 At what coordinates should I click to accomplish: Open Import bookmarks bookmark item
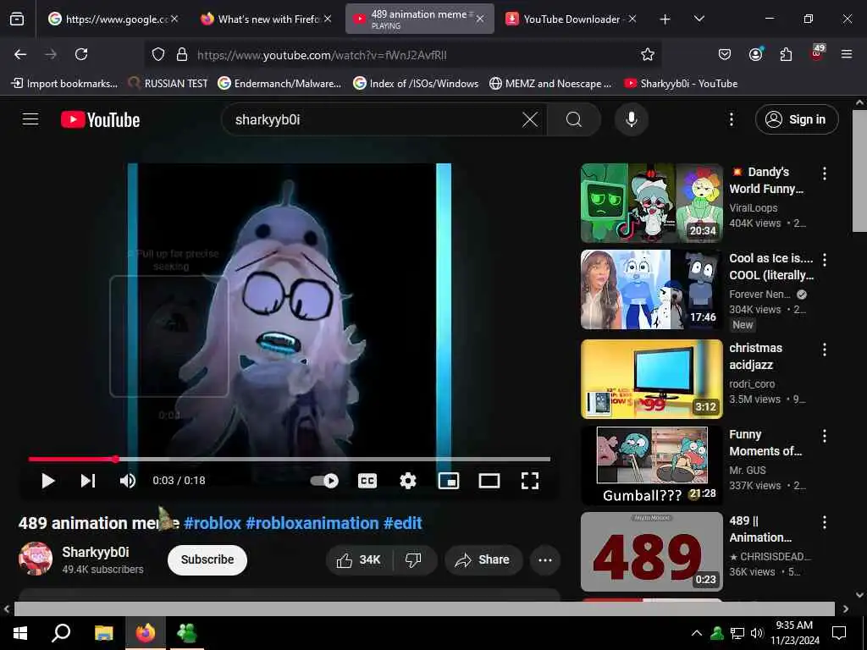tap(64, 84)
